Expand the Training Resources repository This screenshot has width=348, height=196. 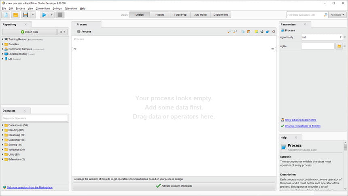coord(2,39)
